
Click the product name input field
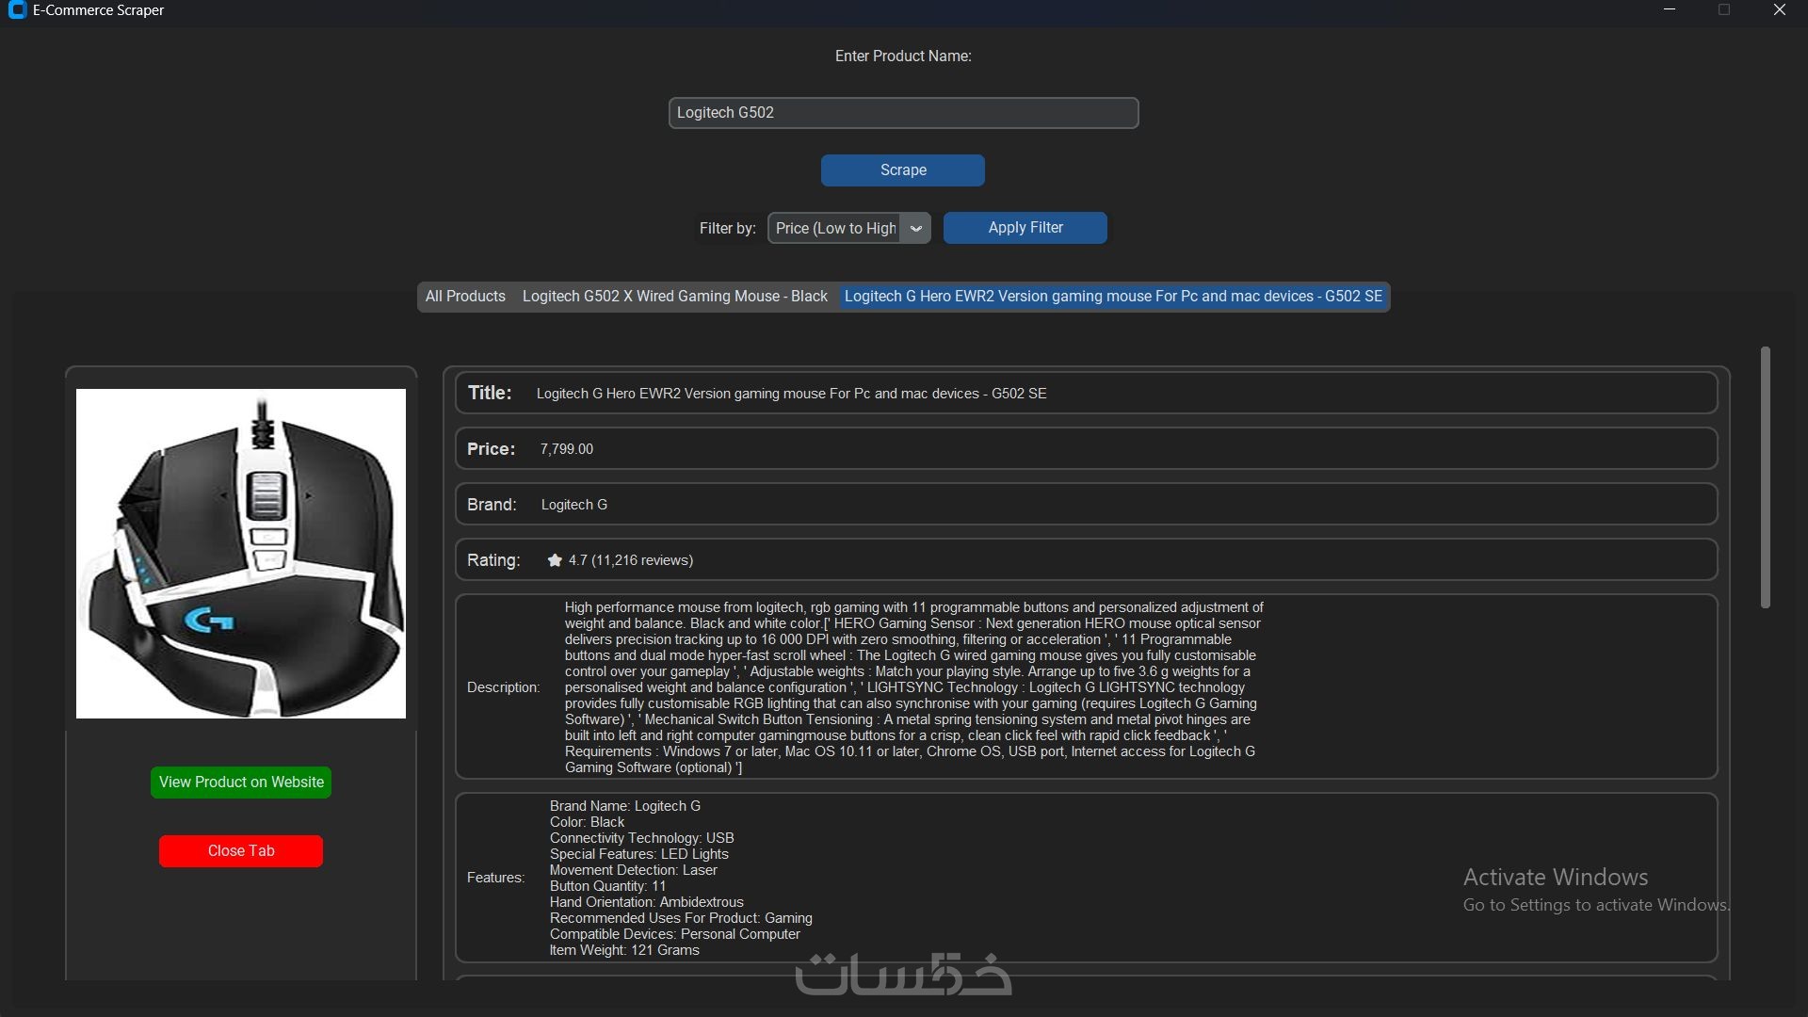point(903,113)
